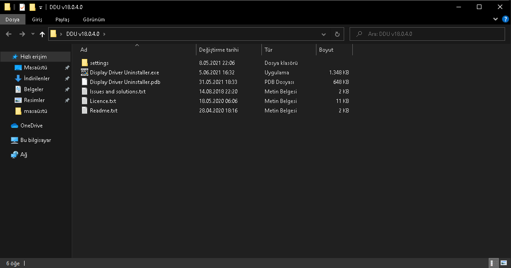The image size is (511, 268).
Task: Open the recent locations dropdown arrow
Action: (33, 34)
